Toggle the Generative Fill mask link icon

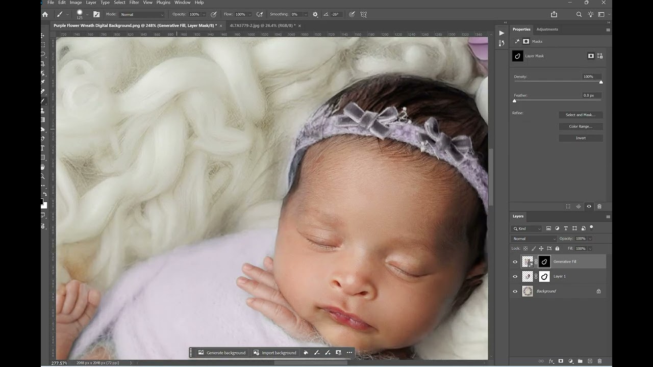536,262
